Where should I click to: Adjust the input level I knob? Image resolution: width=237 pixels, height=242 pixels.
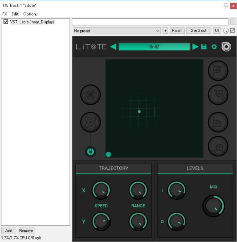[x=176, y=190]
